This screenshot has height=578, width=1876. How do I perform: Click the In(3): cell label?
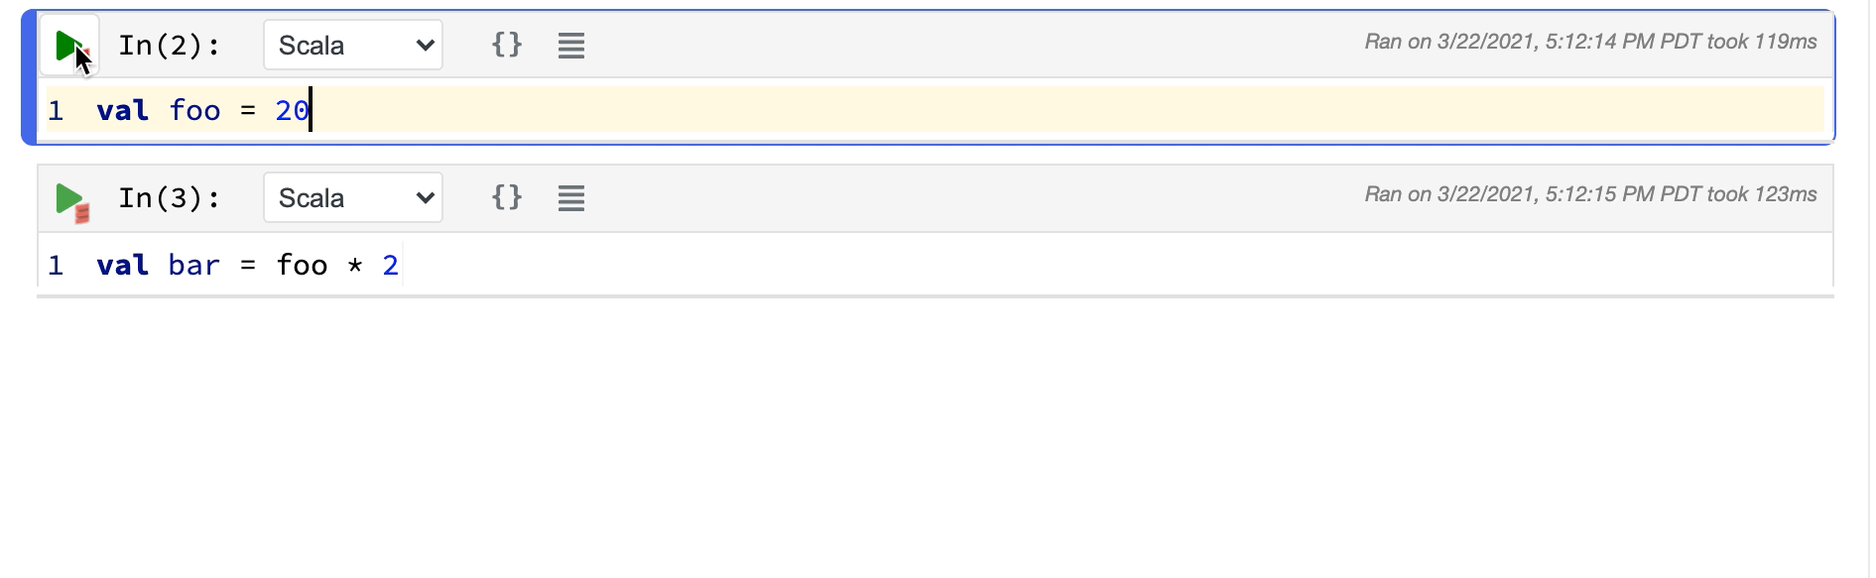pos(169,198)
